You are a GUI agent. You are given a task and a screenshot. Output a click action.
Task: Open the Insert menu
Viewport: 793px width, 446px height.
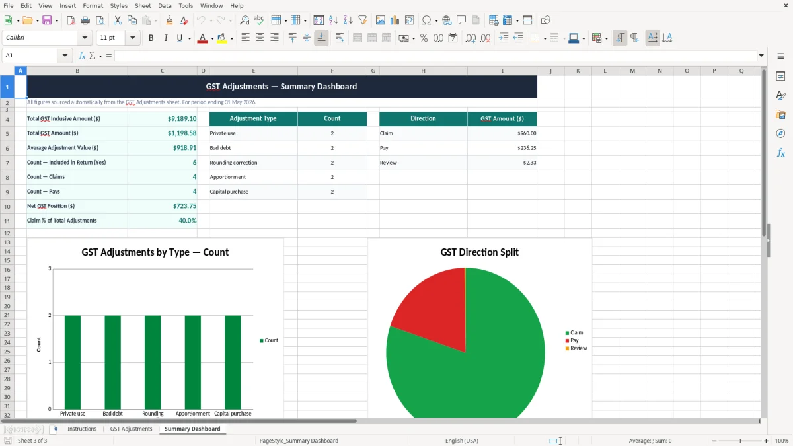pos(67,5)
